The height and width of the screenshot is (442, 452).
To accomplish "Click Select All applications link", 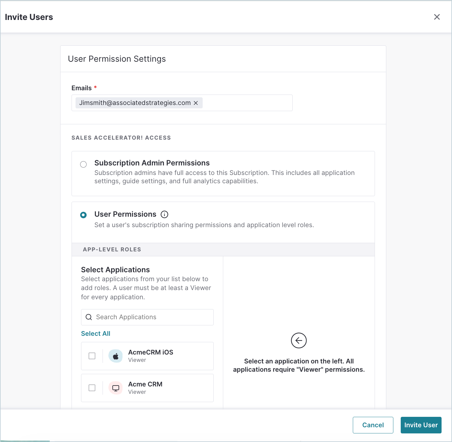I will [95, 334].
